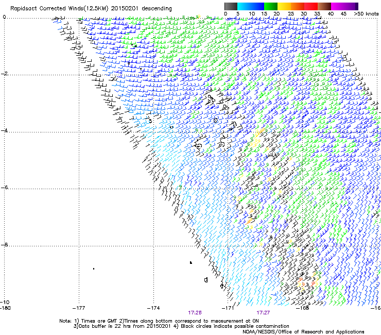Click the '45' value on the legend scale

click(x=343, y=14)
